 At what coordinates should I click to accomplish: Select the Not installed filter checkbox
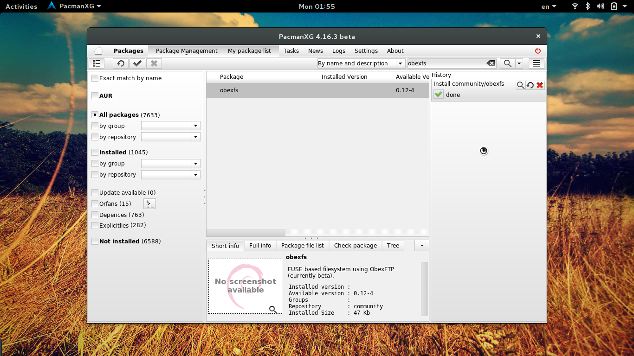95,242
